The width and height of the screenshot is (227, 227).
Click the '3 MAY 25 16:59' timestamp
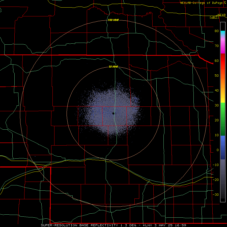(170, 225)
